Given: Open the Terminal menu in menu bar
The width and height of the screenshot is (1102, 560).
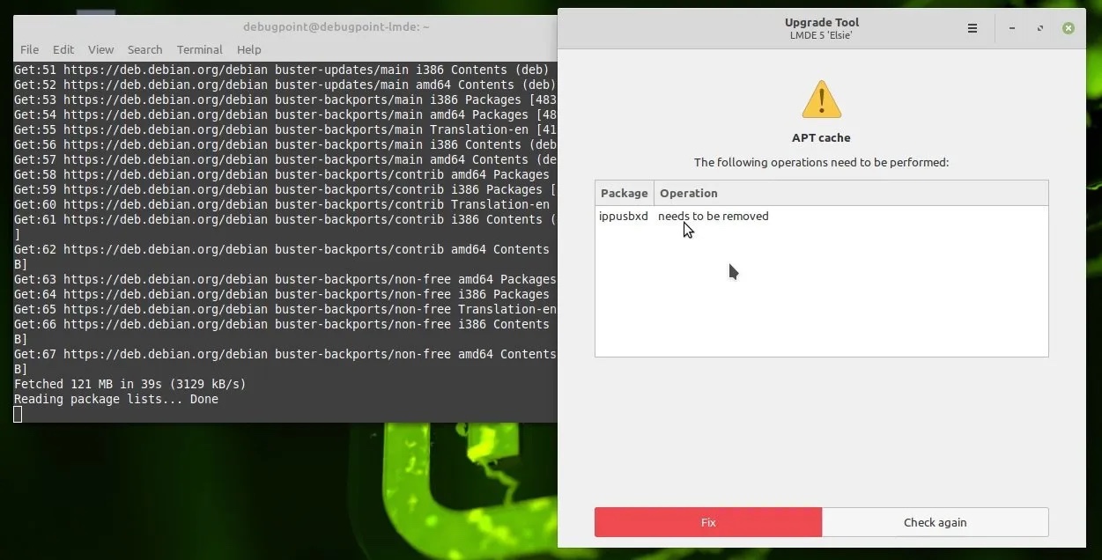Looking at the screenshot, I should (x=199, y=50).
